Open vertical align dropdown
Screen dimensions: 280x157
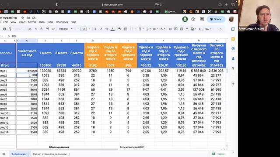click(x=148, y=29)
